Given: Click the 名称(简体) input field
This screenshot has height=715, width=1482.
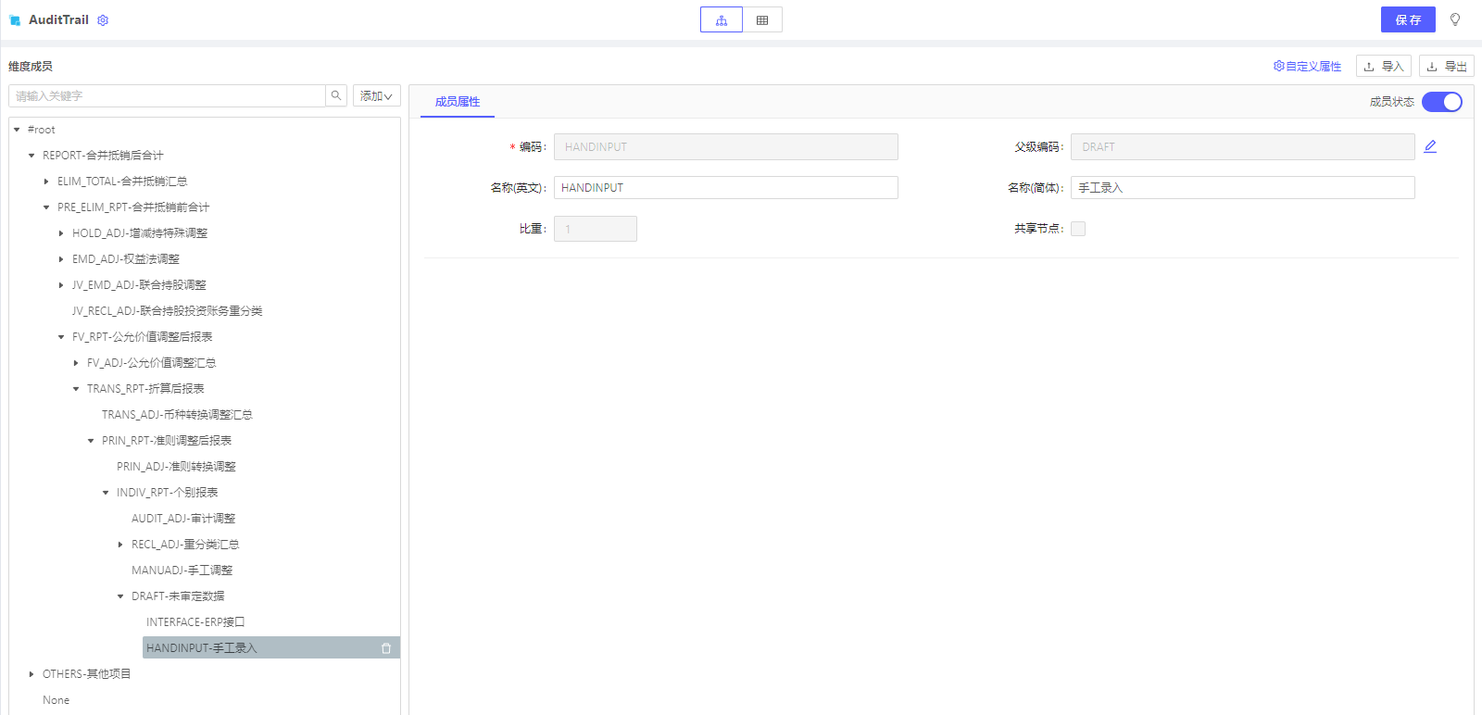Looking at the screenshot, I should pos(1242,188).
